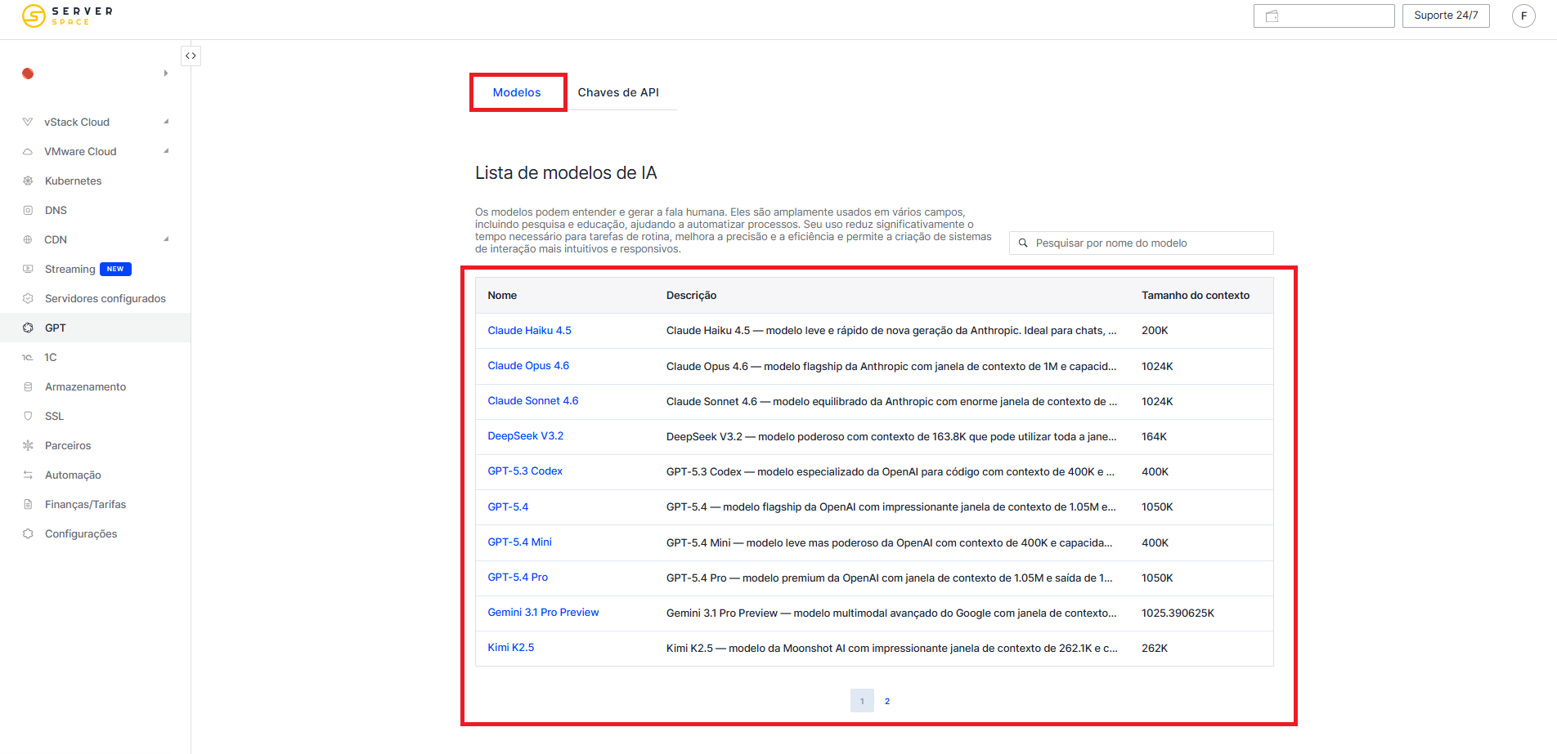Screen dimensions: 1557x754
Task: Open the Claude Haiku 4.5 model link
Action: [529, 330]
